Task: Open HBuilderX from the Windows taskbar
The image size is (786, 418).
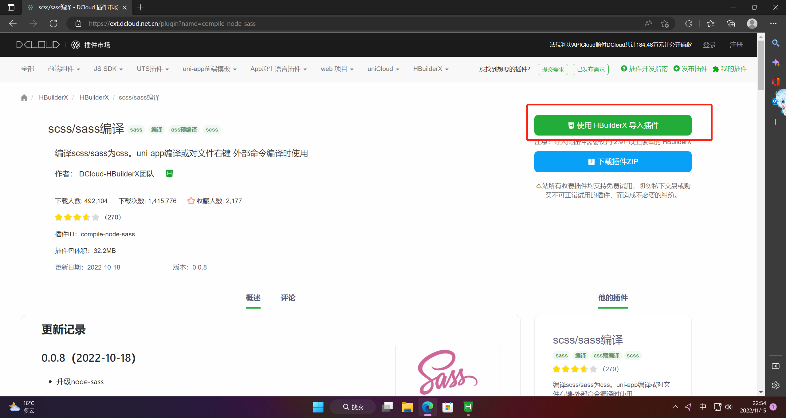Action: pyautogui.click(x=468, y=407)
